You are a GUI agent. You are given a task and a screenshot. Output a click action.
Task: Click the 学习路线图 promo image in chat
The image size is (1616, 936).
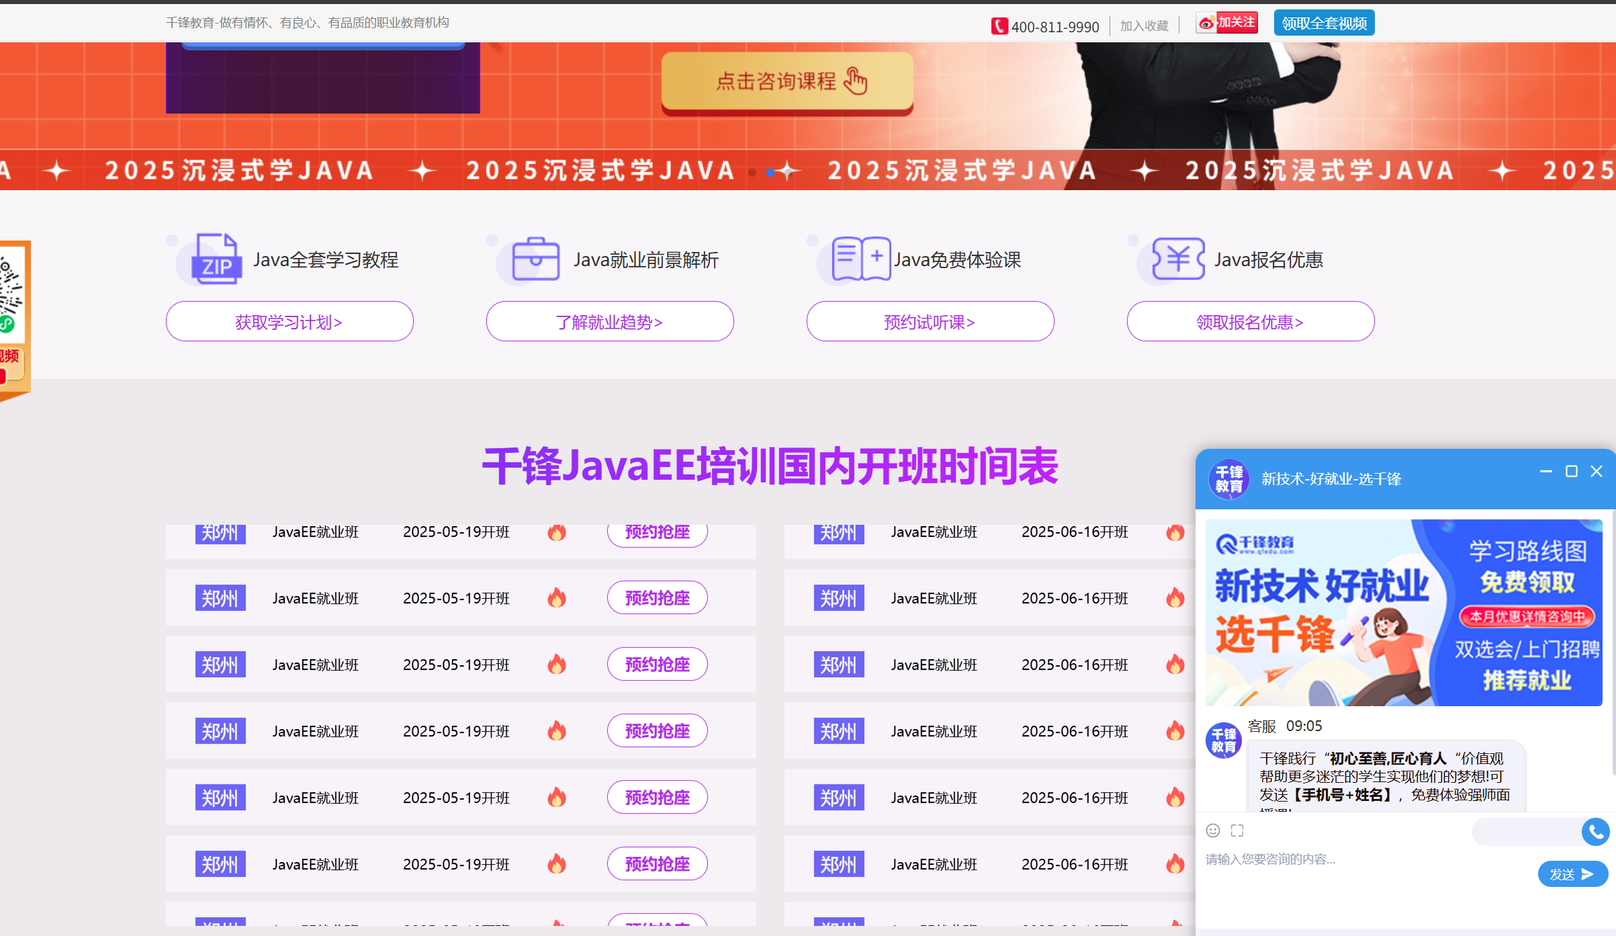coord(1404,612)
